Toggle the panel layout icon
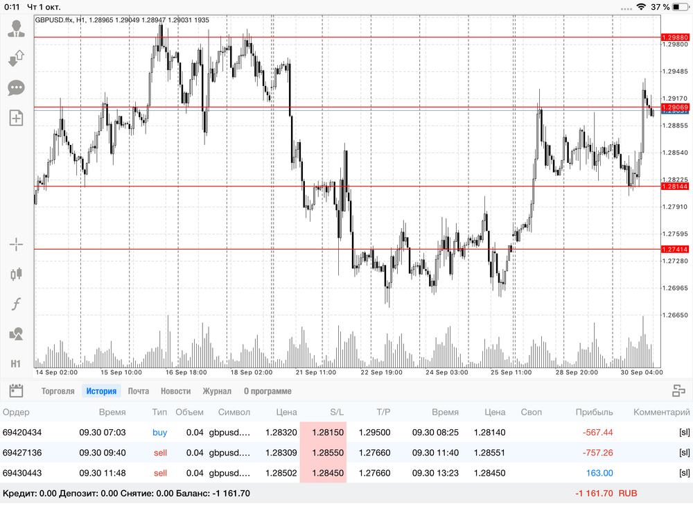Screen dimensions: 693x520 (x=678, y=391)
